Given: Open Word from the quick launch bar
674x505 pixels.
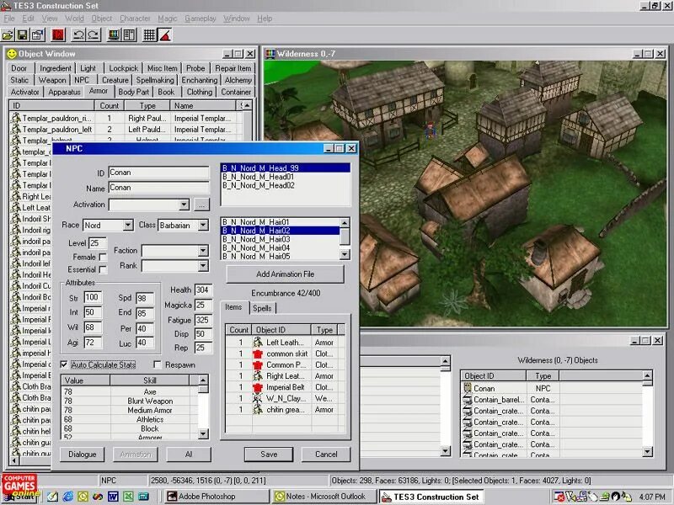Looking at the screenshot, I should (113, 497).
